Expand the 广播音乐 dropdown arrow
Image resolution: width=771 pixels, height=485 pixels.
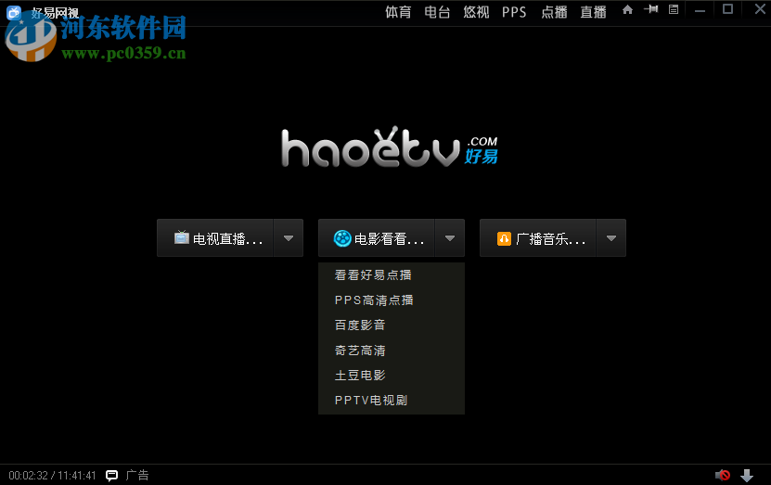611,238
